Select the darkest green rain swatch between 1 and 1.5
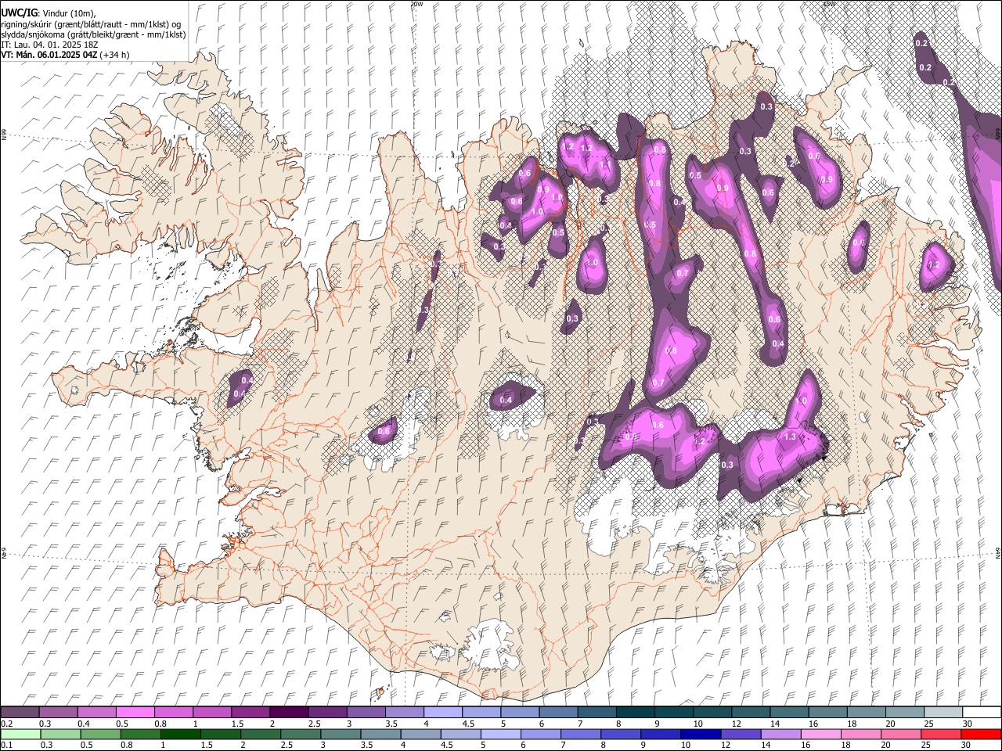1002x751 pixels. click(x=180, y=734)
